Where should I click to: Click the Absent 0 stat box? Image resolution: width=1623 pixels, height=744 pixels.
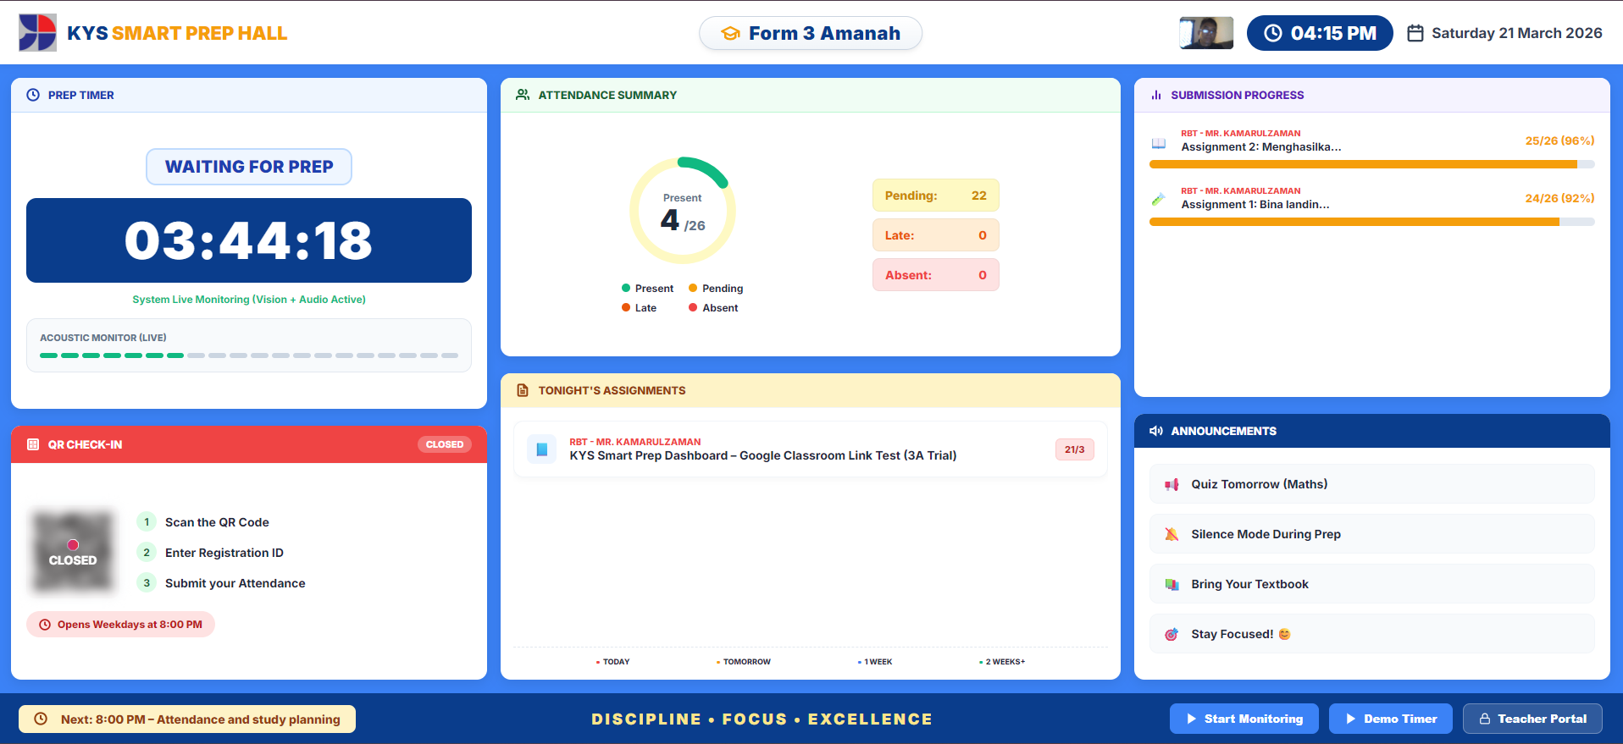[x=936, y=275]
